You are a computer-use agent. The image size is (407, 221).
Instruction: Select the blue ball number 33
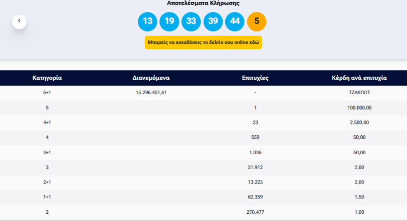(x=191, y=21)
